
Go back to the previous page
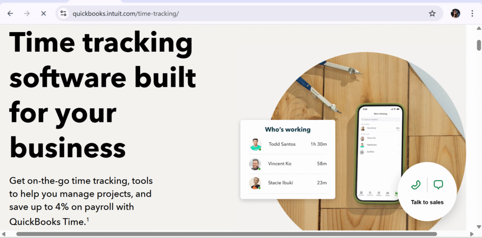[x=10, y=14]
